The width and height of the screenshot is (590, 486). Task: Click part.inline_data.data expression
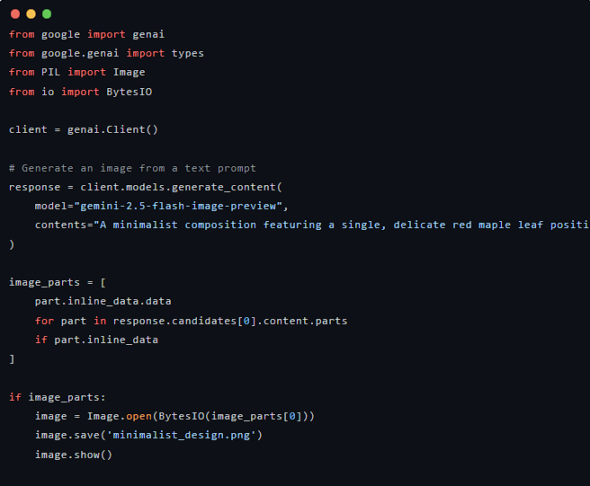point(103,302)
